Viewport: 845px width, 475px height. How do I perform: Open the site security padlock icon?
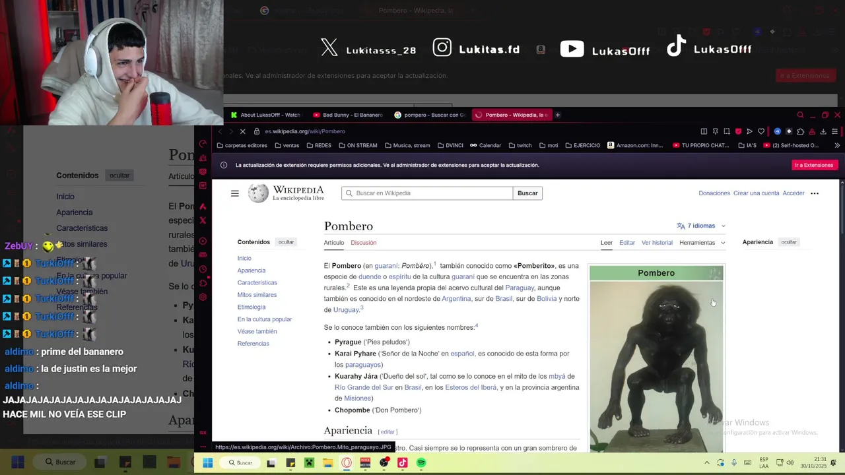tap(257, 131)
